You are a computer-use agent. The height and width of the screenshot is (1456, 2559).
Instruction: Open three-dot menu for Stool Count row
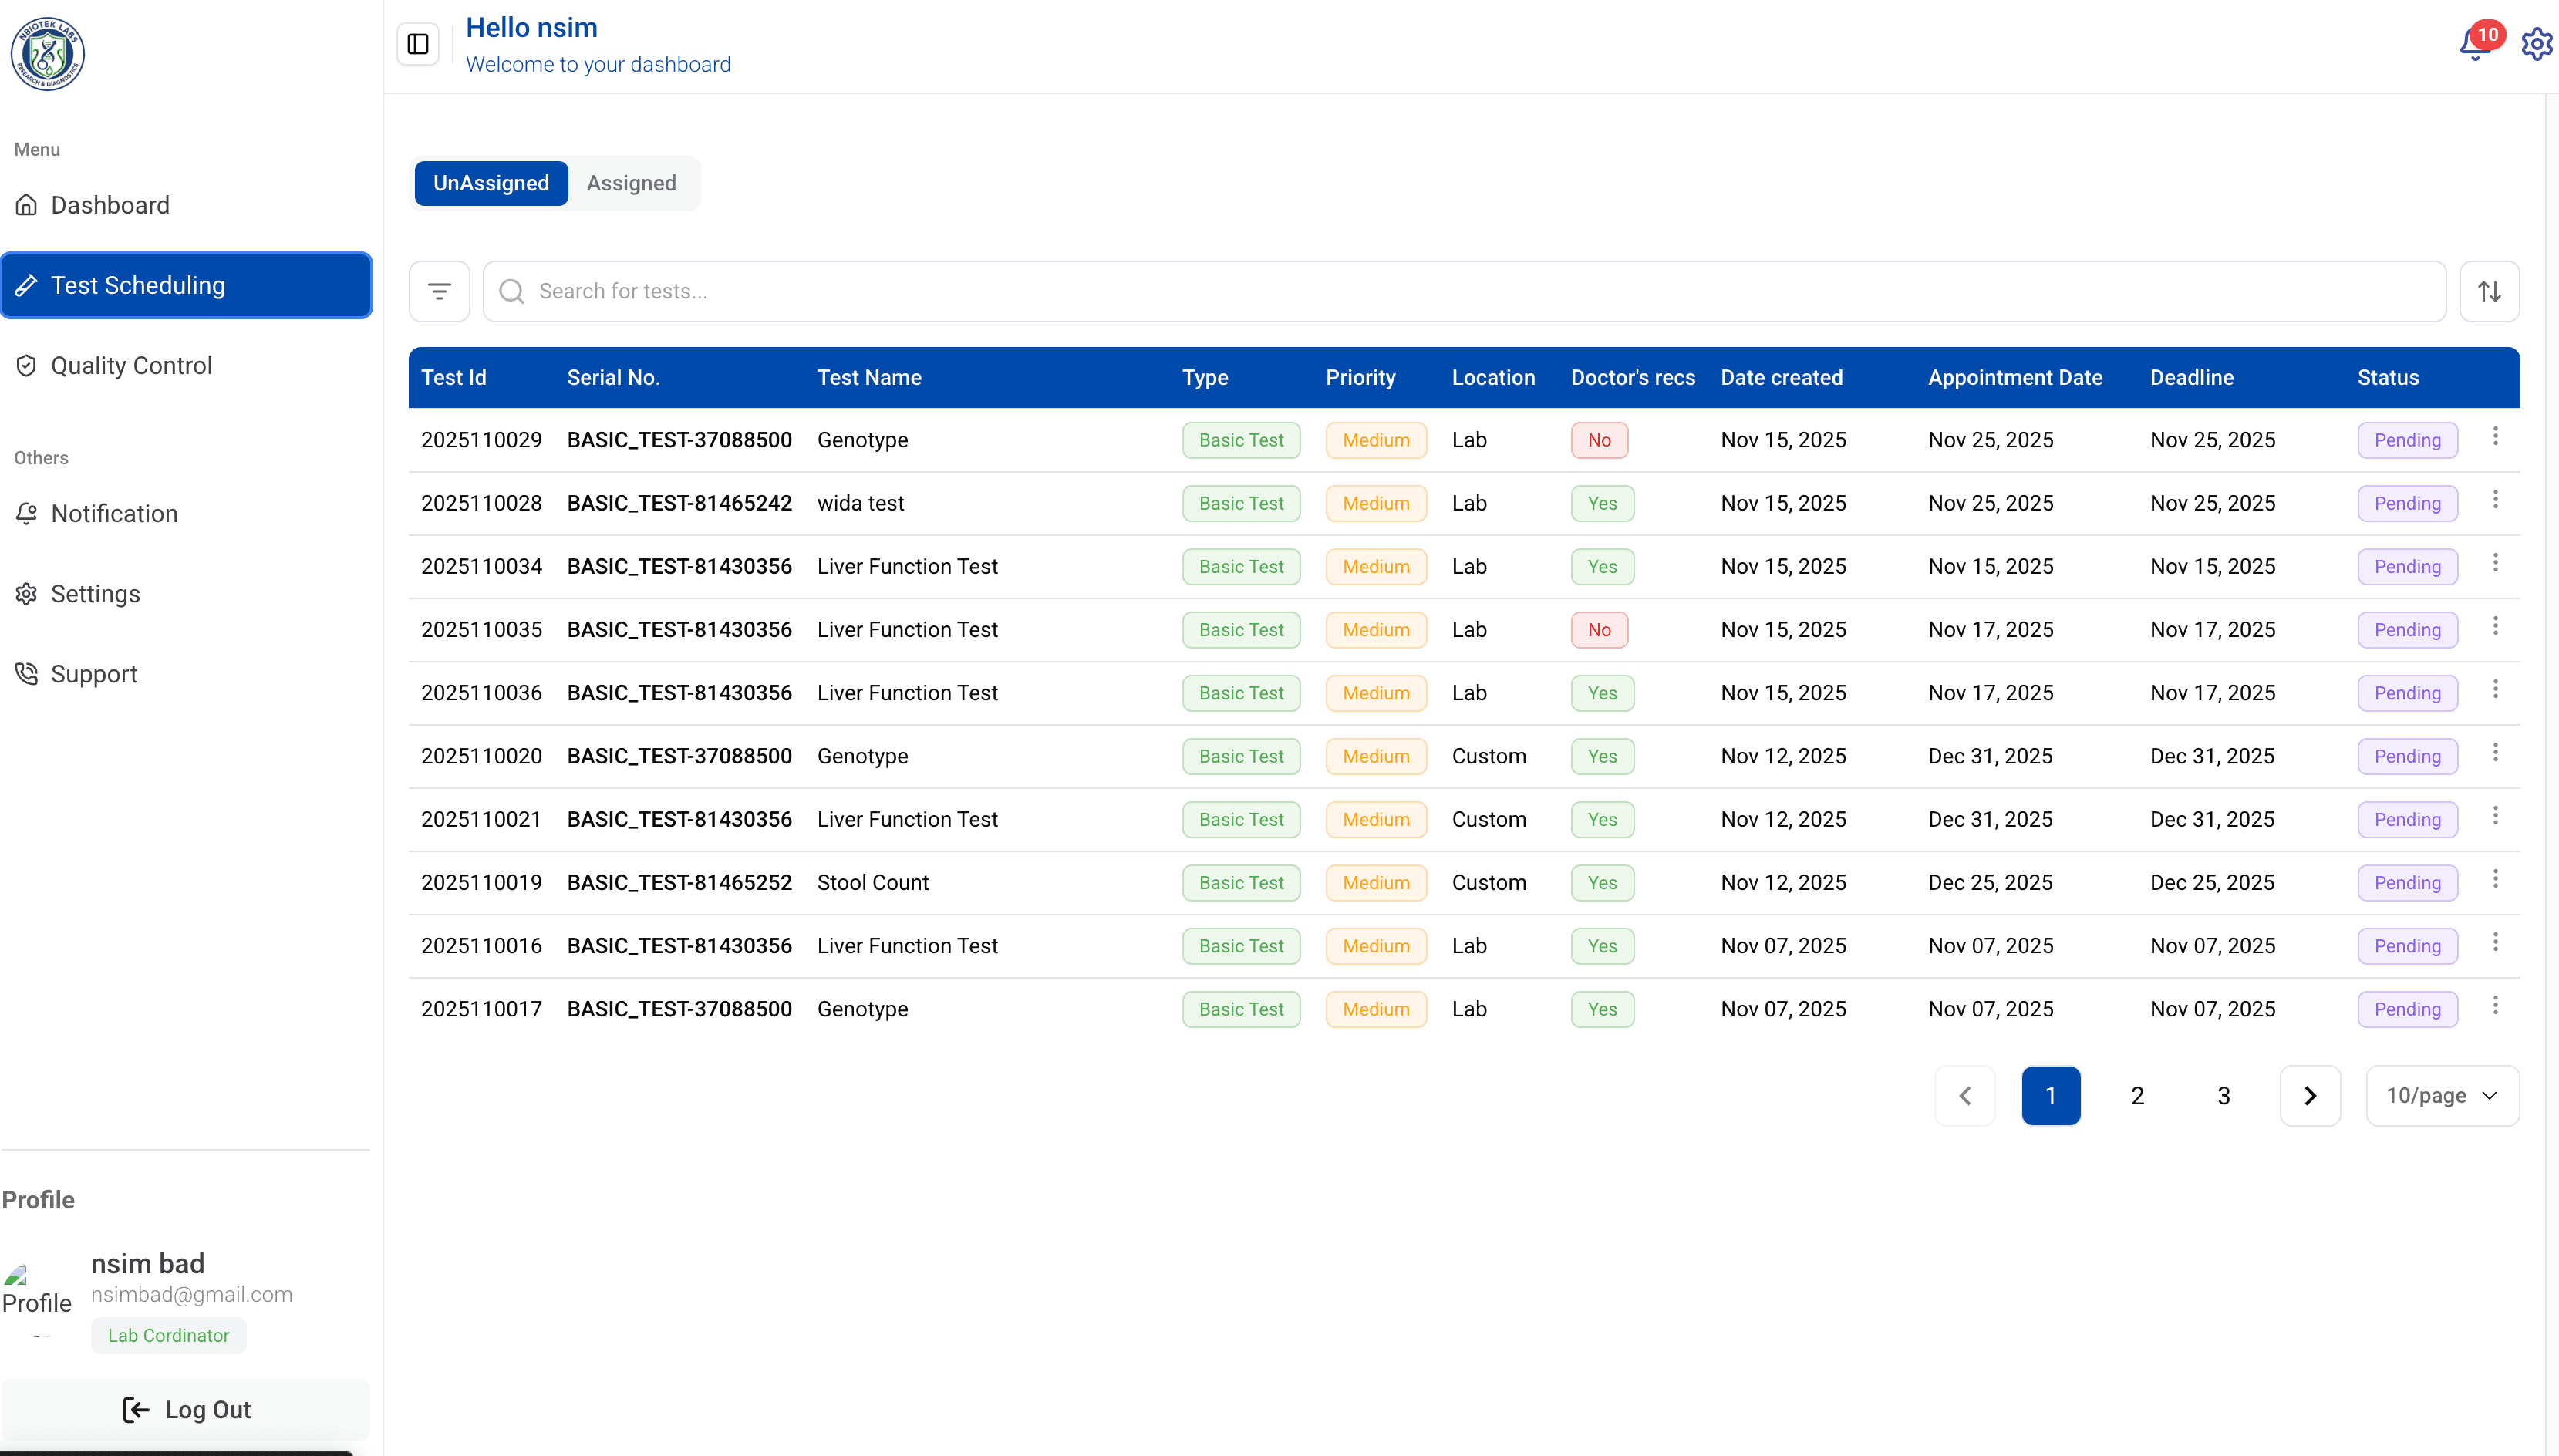coord(2494,879)
